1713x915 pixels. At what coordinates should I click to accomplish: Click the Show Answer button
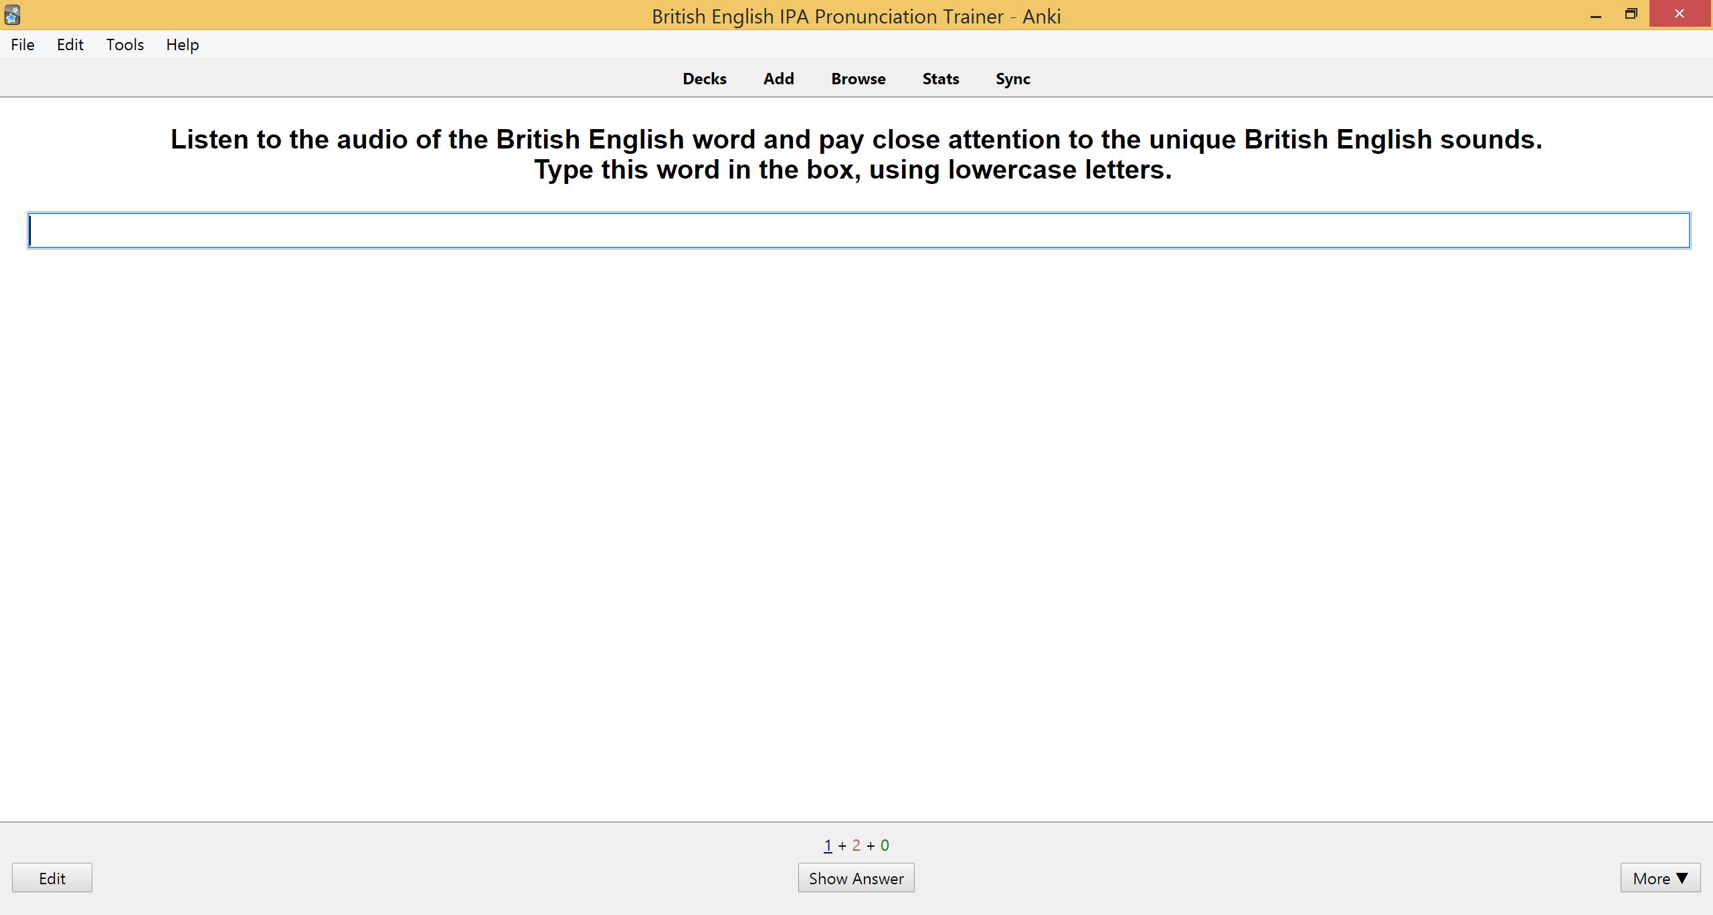tap(856, 878)
